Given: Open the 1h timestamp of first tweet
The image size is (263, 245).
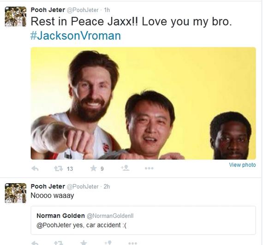Looking at the screenshot, I should pos(107,10).
